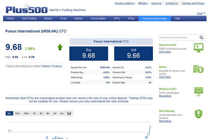Click the 1:20 leverage value
Image resolution: width=209 pixels, height=139 pixels.
click(x=108, y=83)
